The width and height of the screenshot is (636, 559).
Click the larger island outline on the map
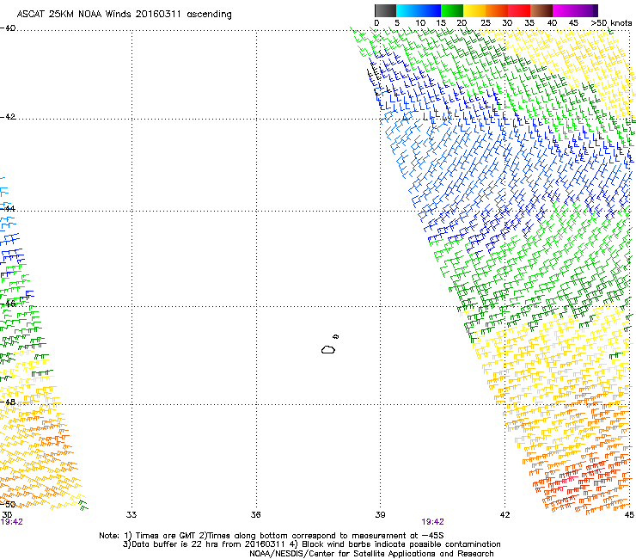point(328,349)
